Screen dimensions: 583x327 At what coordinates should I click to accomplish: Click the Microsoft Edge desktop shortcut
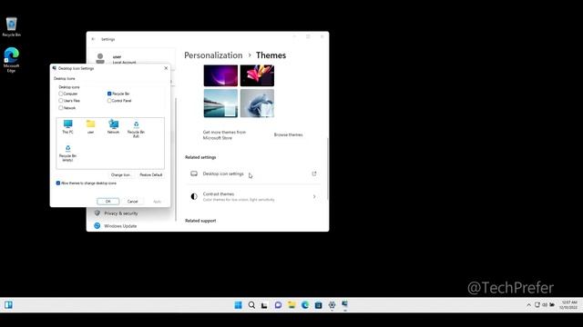click(11, 60)
